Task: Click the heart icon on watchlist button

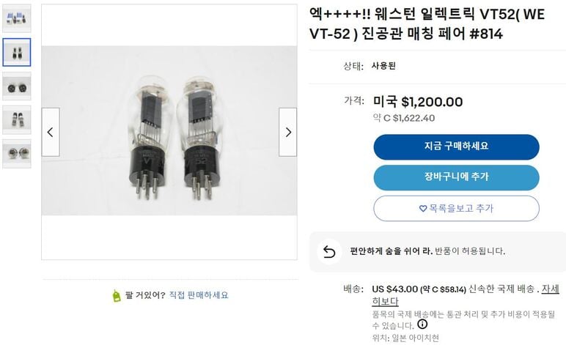Action: pyautogui.click(x=423, y=209)
